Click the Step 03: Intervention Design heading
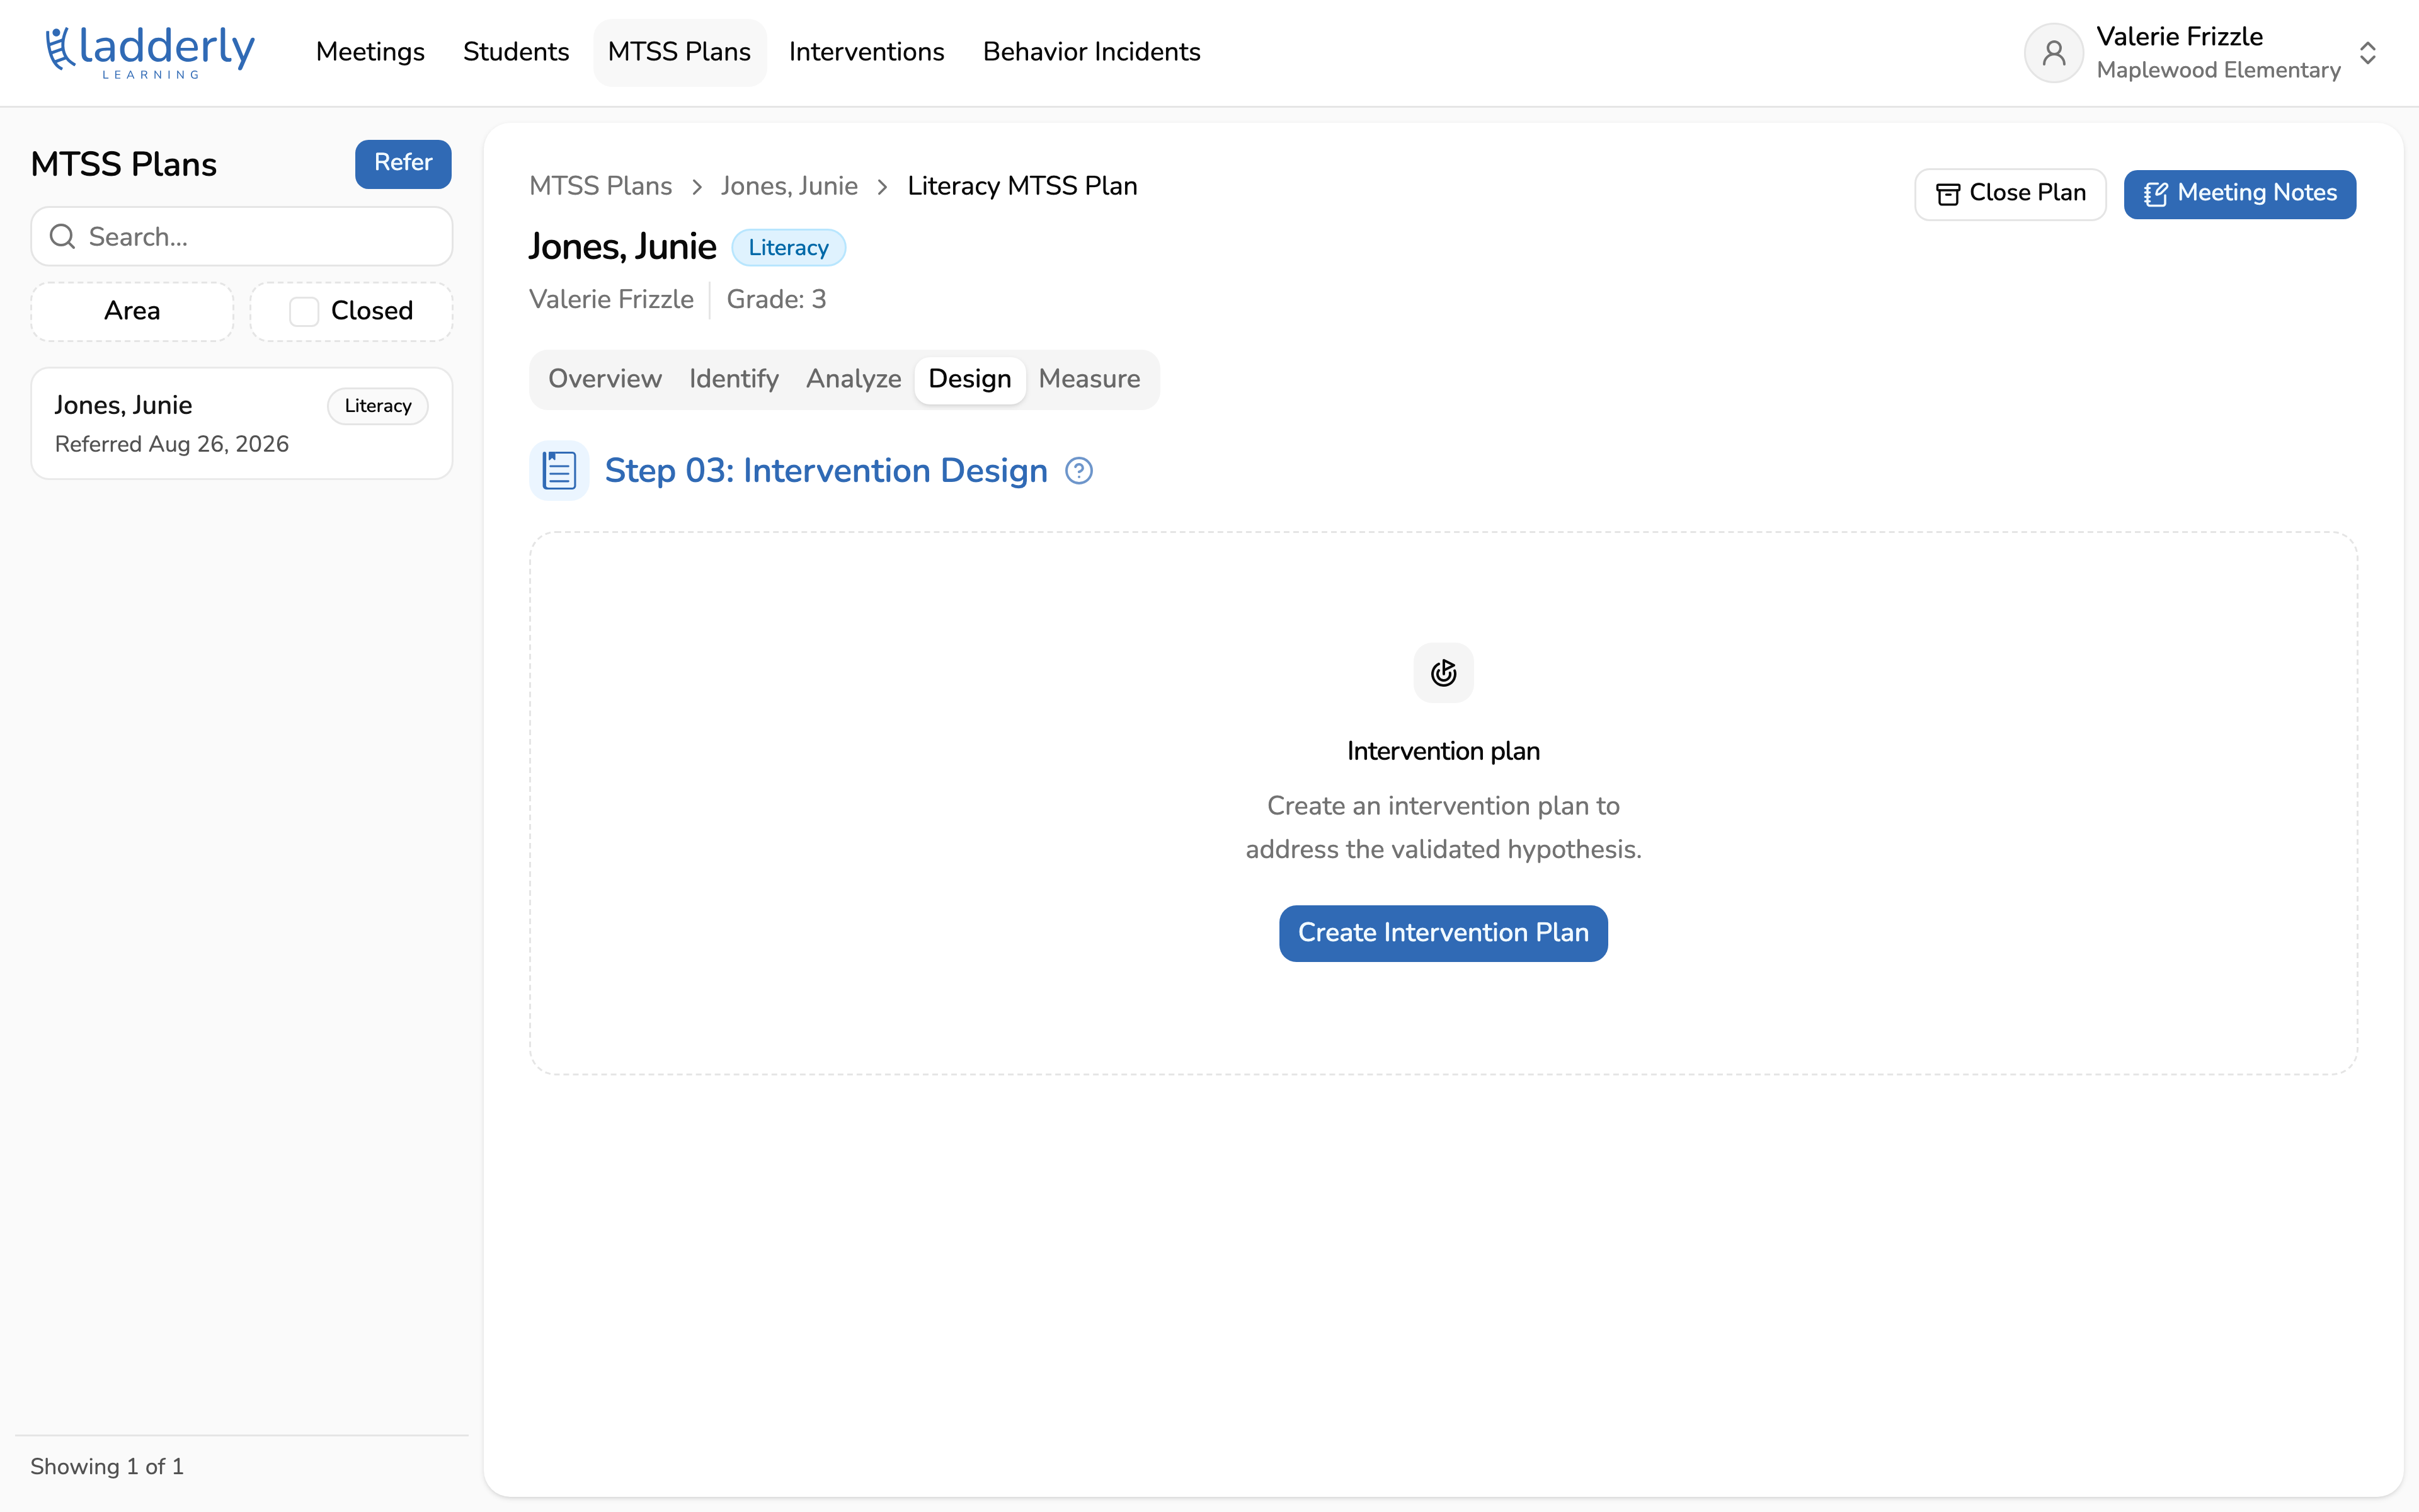This screenshot has width=2419, height=1512. 826,471
